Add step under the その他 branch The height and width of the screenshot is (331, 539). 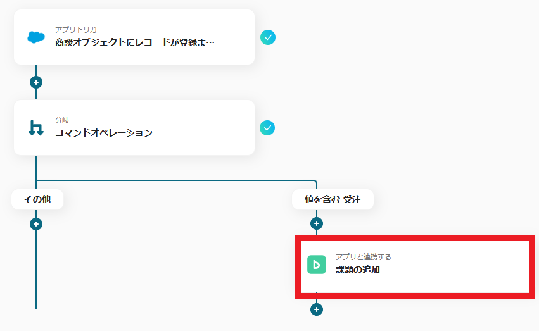point(36,224)
